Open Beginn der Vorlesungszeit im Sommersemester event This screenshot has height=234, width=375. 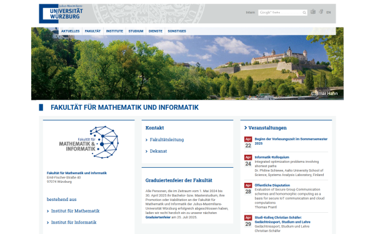pos(291,141)
